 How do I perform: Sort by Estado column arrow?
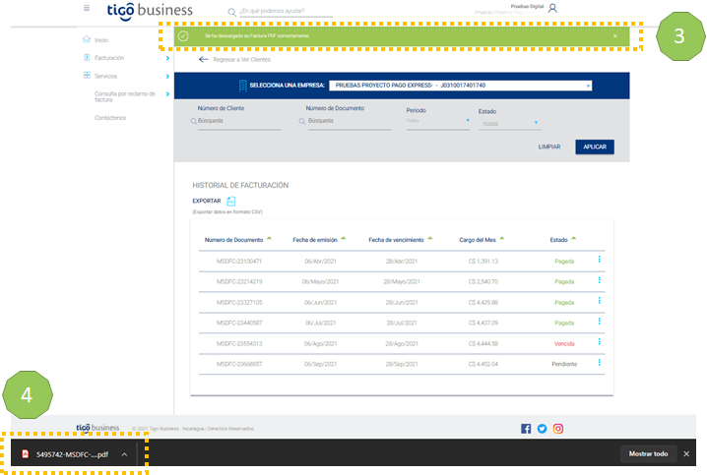click(574, 239)
